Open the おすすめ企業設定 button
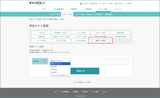The width and height of the screenshot is (160, 98). pos(81,40)
